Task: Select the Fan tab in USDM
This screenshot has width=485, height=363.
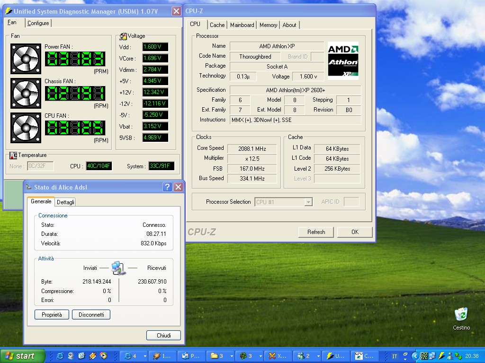Action: pos(12,23)
